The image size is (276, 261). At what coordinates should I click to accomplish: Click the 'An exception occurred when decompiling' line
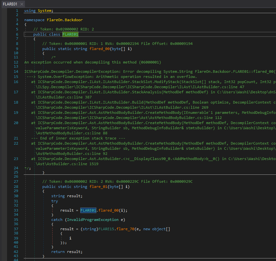[93, 62]
